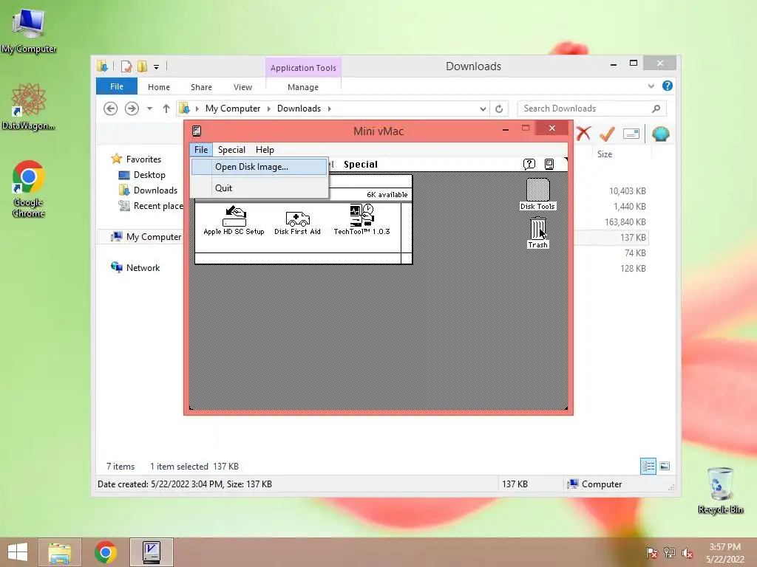Switch to large icons view in Explorer
757x567 pixels.
tap(665, 466)
